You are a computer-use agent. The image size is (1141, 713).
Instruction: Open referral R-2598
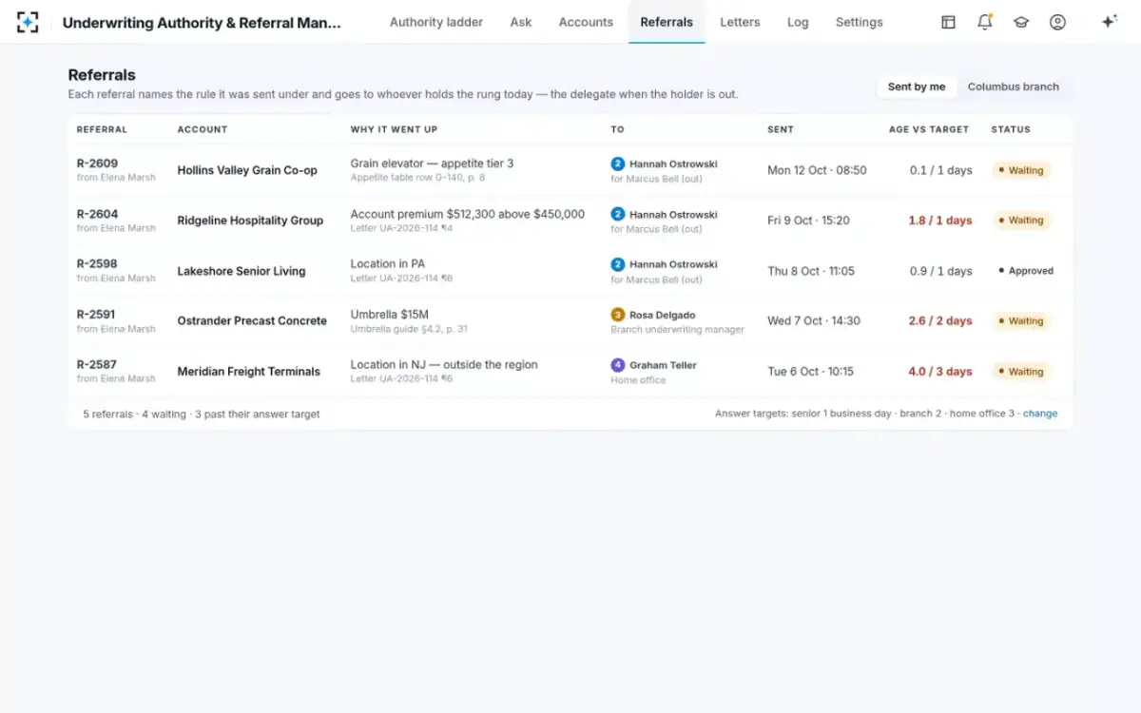click(x=97, y=264)
